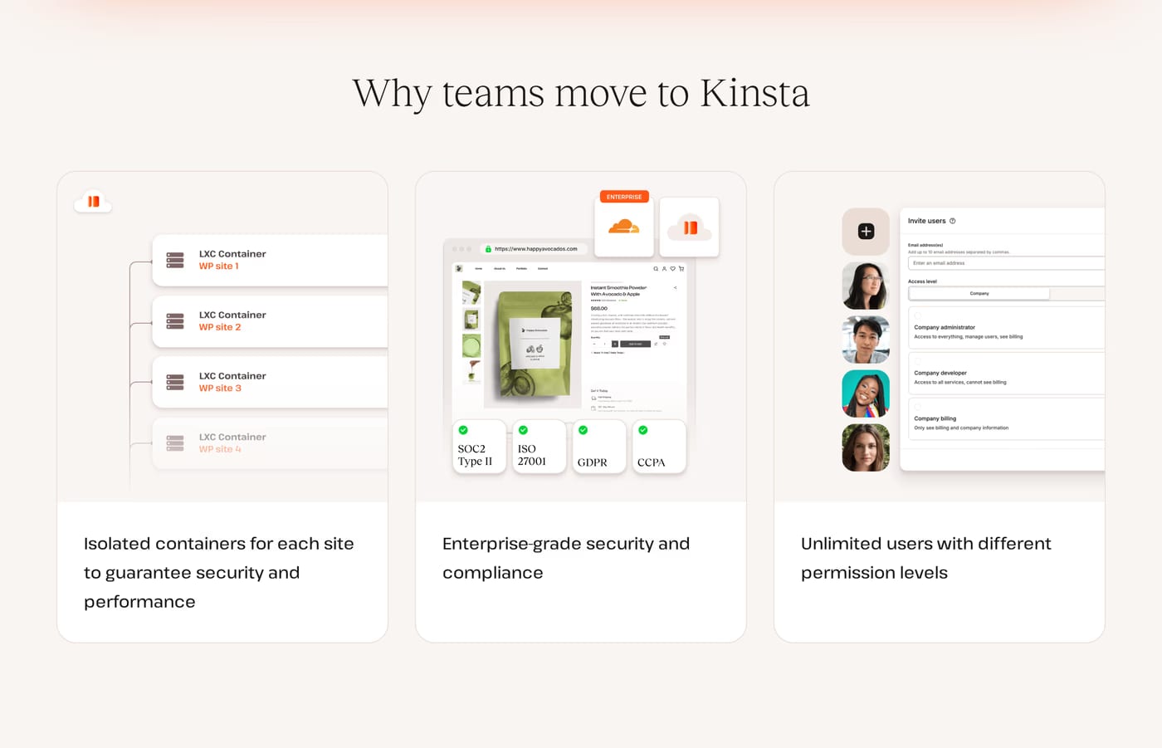Click the Kinsta cloud tile beside the Cloudflare tile
This screenshot has height=748, width=1162.
(689, 226)
